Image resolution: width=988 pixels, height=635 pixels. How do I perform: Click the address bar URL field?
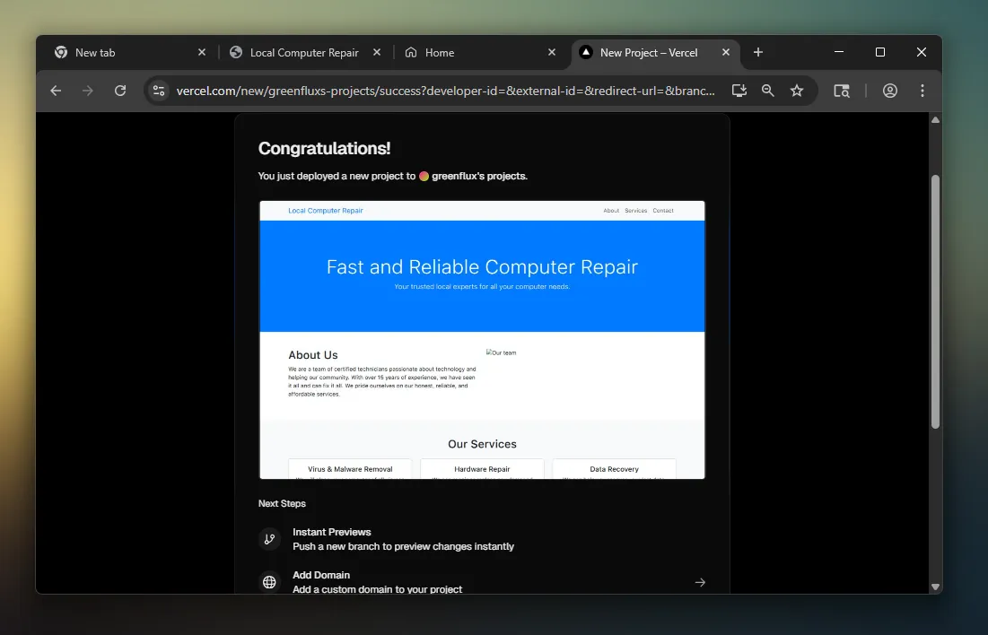coord(446,91)
